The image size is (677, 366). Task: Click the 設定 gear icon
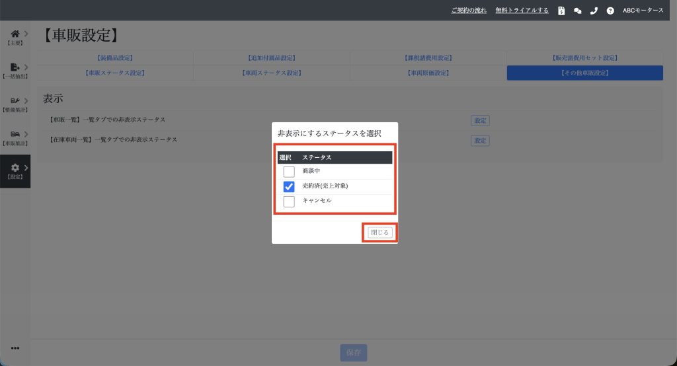click(x=15, y=168)
